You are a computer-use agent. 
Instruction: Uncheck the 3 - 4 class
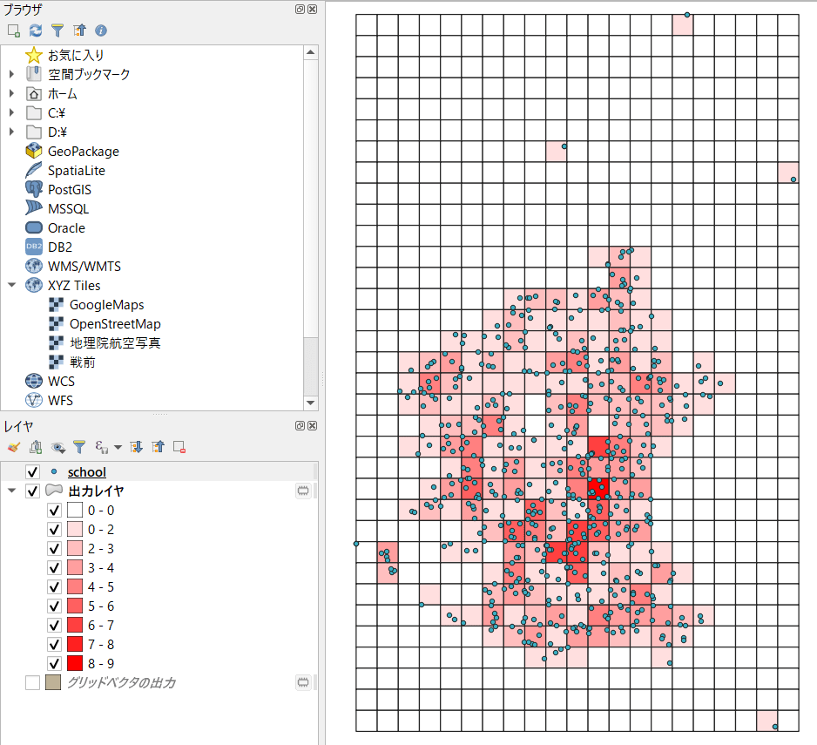click(x=54, y=568)
